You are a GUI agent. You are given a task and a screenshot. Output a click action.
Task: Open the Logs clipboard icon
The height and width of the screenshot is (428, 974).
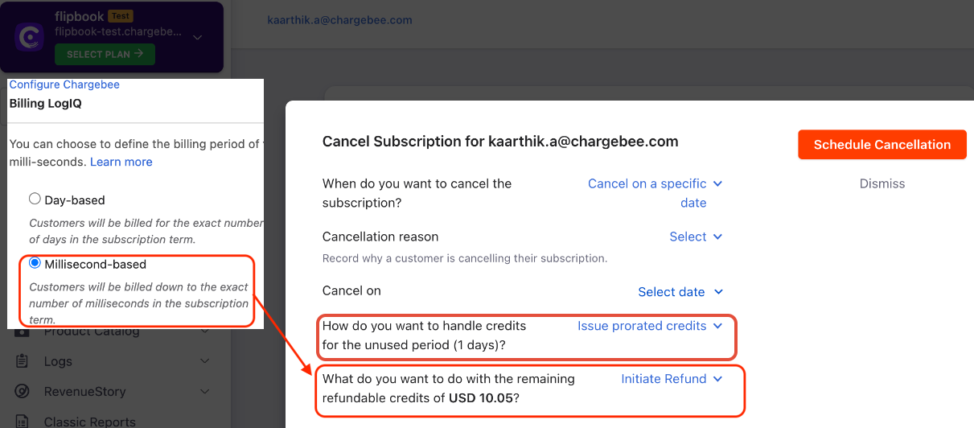pos(22,361)
